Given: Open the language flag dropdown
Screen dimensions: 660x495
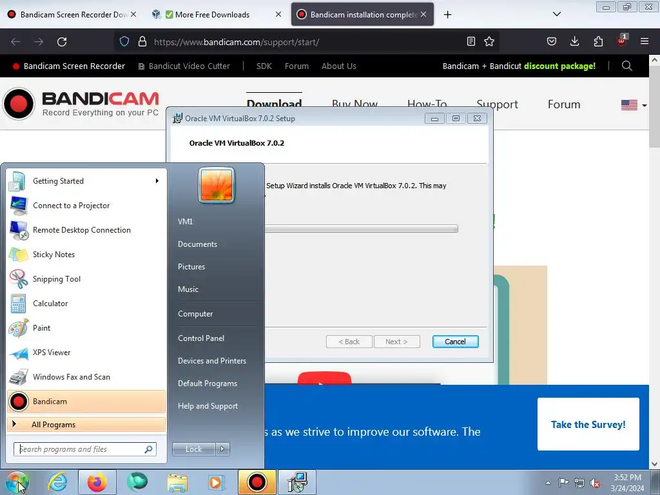Looking at the screenshot, I should tap(634, 105).
